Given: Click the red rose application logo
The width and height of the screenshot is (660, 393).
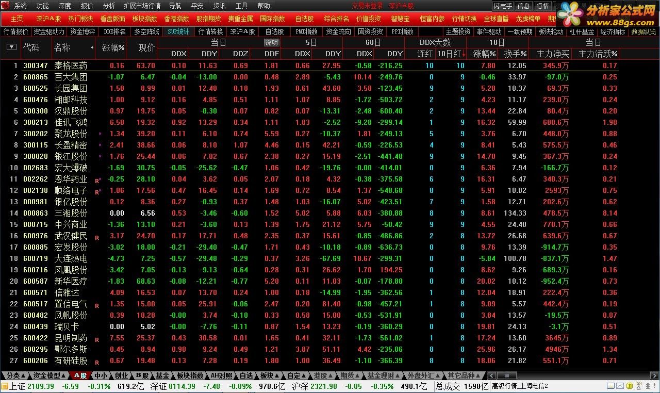Looking at the screenshot, I should tap(5, 6).
